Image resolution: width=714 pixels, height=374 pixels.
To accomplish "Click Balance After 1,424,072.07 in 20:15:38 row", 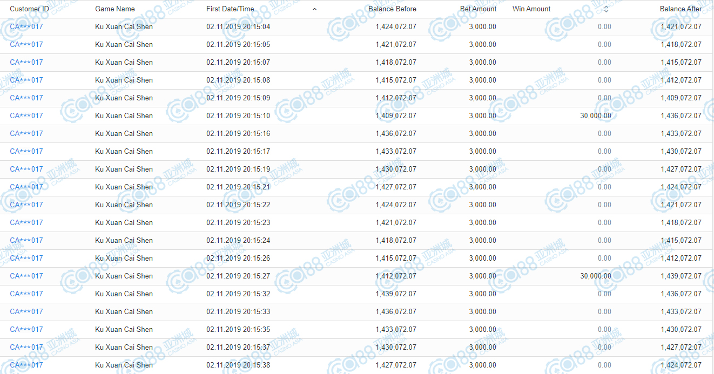I will coord(681,365).
